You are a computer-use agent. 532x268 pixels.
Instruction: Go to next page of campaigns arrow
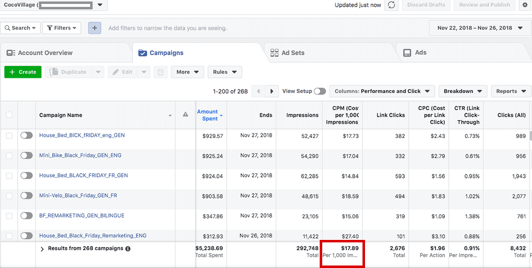click(271, 91)
